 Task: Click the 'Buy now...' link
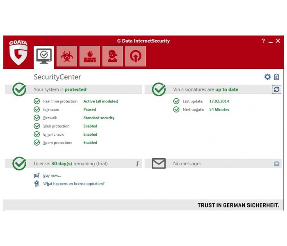(x=52, y=175)
